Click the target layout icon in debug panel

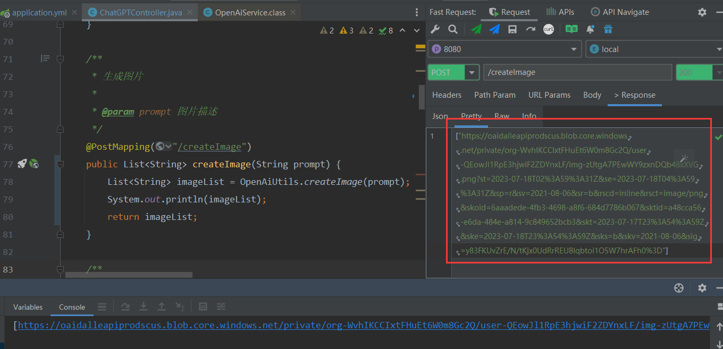(679, 288)
